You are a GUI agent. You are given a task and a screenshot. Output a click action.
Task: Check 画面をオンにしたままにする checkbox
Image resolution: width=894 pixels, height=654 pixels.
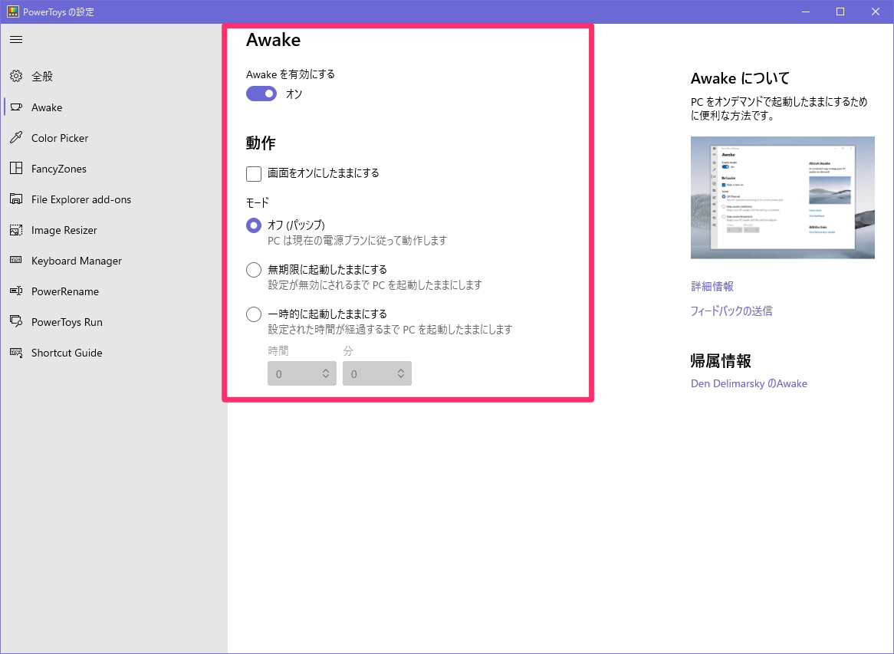254,173
